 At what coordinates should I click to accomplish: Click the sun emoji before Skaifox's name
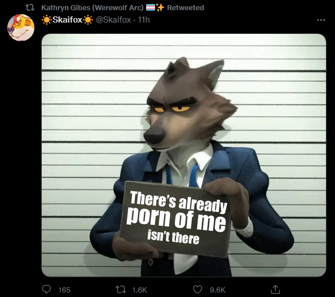pos(46,20)
